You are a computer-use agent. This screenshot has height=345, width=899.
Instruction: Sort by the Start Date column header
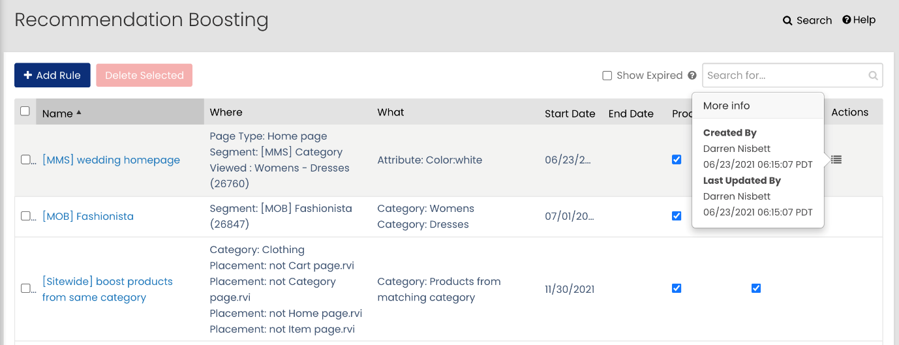[570, 113]
